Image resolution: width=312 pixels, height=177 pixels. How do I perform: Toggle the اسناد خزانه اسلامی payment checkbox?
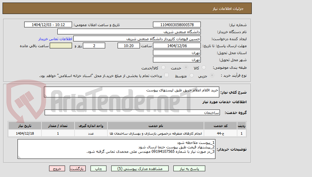pyautogui.click(x=167, y=75)
